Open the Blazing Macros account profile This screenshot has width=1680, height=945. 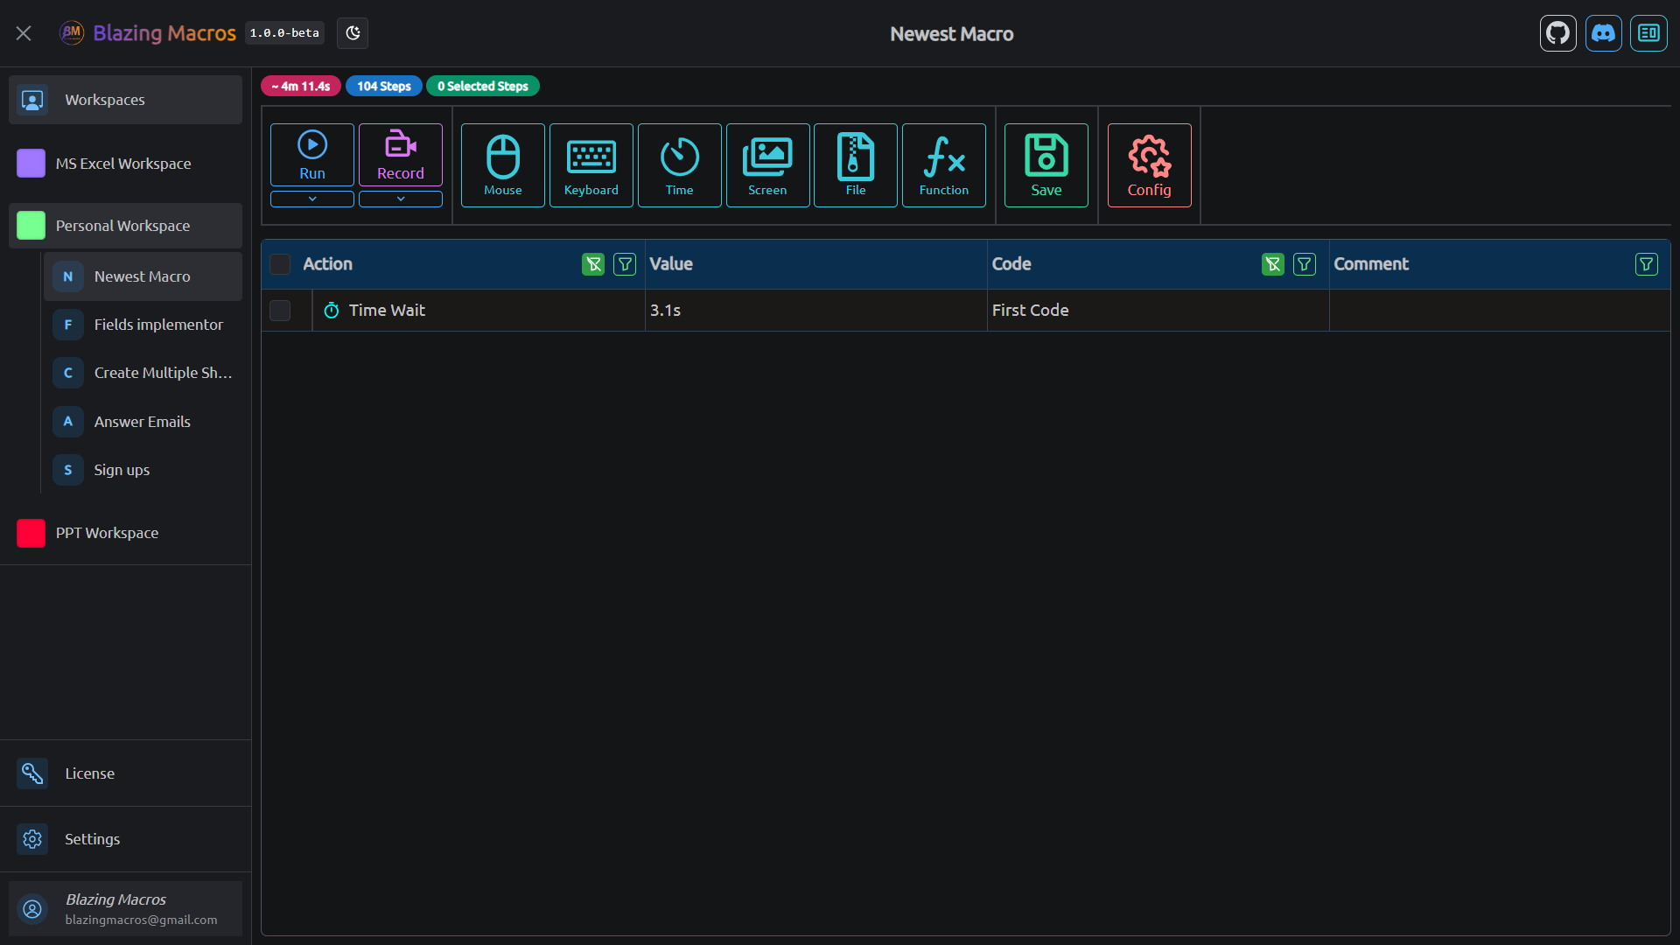[x=125, y=909]
